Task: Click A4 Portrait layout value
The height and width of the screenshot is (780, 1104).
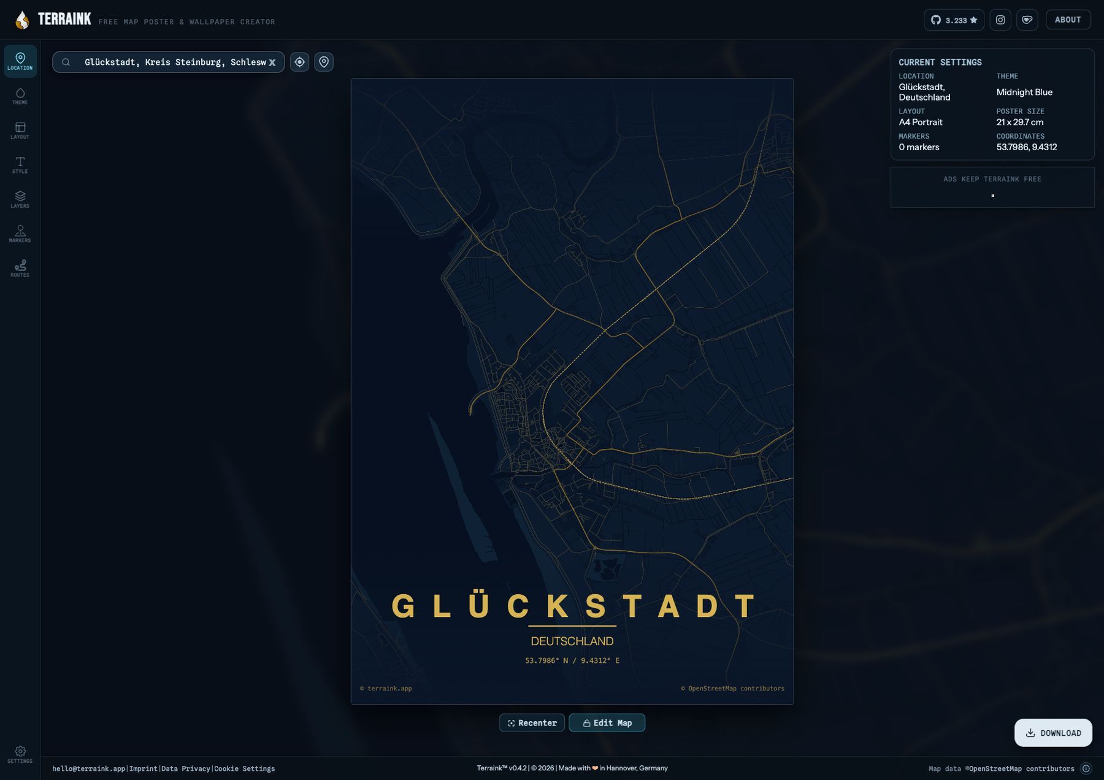Action: (x=921, y=122)
